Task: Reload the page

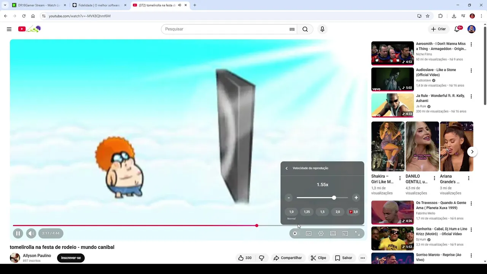Action: (x=24, y=16)
